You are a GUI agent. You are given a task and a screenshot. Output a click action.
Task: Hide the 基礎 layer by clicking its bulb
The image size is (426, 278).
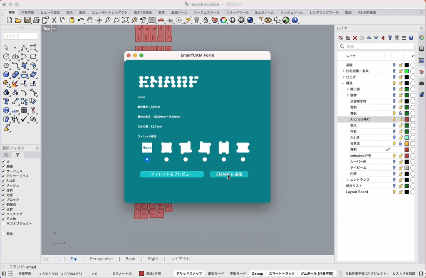[x=394, y=65]
